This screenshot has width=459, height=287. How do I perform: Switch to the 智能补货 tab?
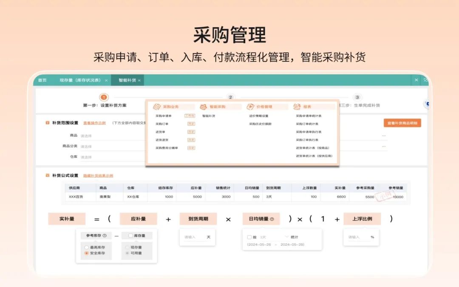click(x=127, y=80)
